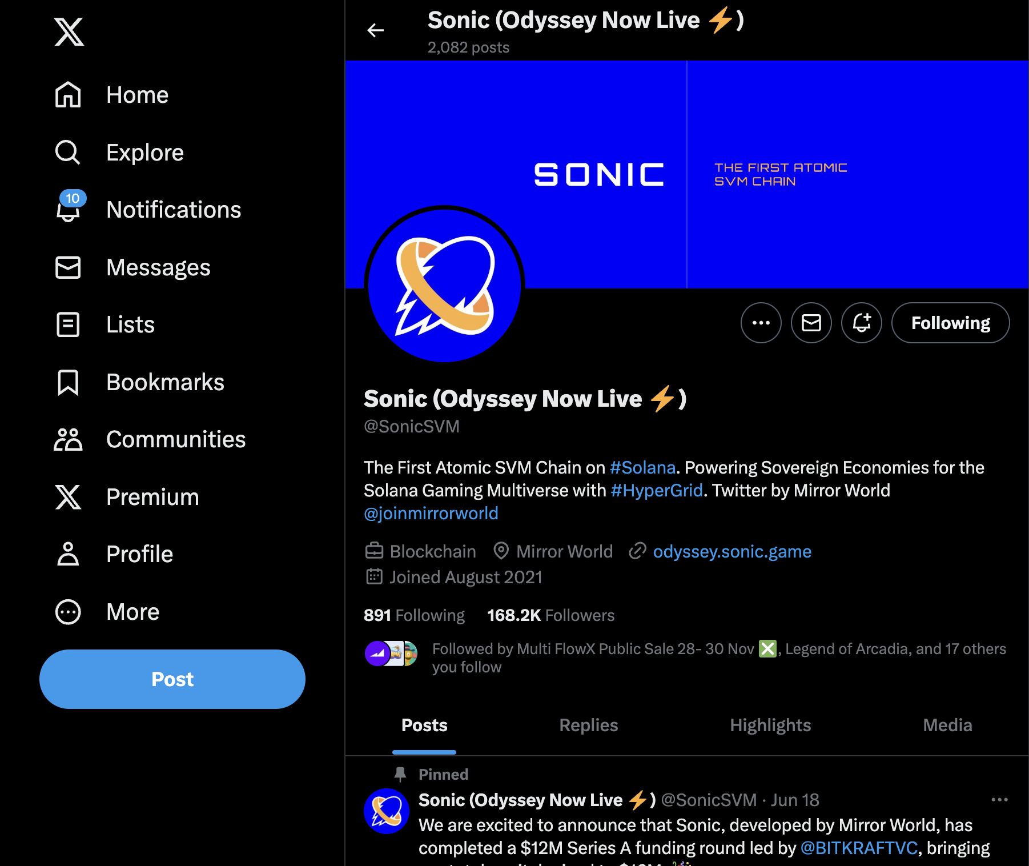Open the pinned post's three-dot menu
1029x866 pixels.
pyautogui.click(x=999, y=800)
